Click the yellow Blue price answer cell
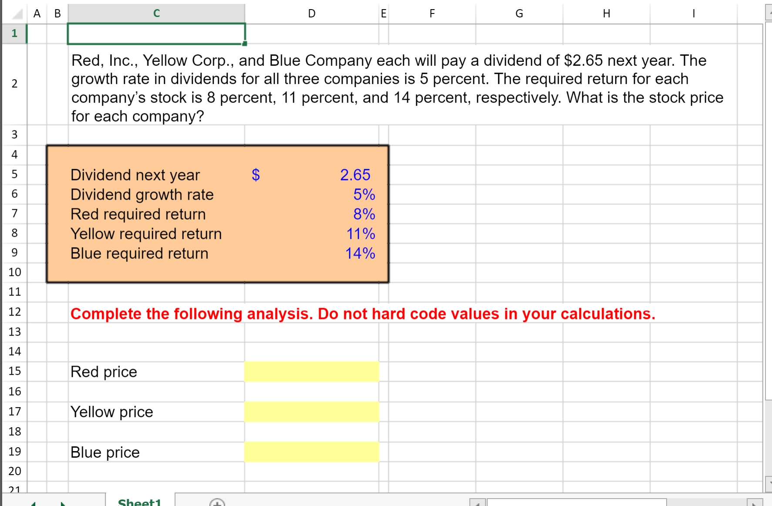 (311, 452)
